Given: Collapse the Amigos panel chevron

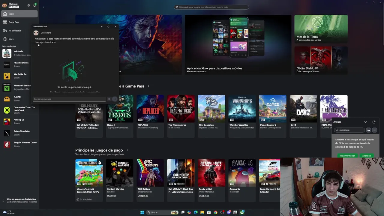Looking at the screenshot, I should 365,122.
